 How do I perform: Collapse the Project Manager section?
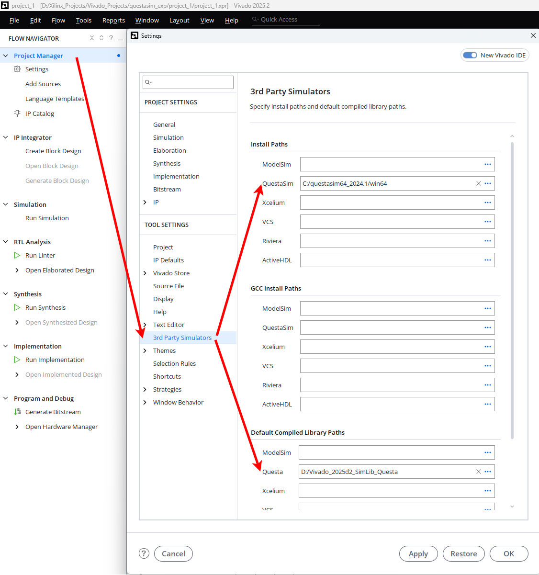click(6, 56)
